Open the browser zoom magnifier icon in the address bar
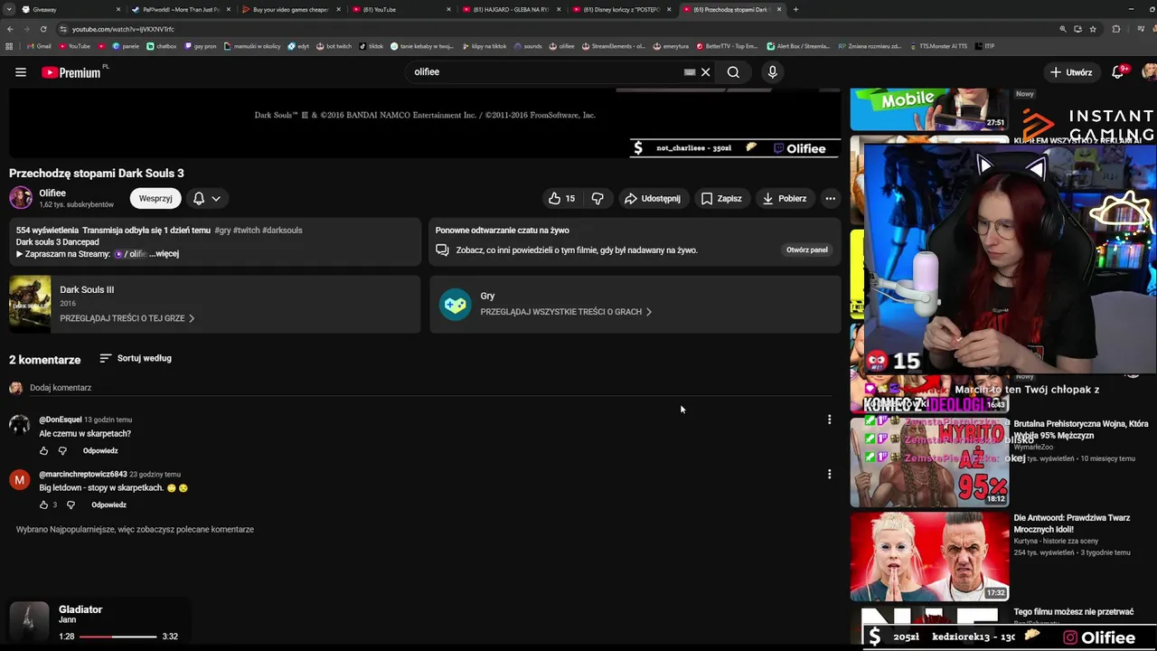The width and height of the screenshot is (1157, 651). (1062, 29)
